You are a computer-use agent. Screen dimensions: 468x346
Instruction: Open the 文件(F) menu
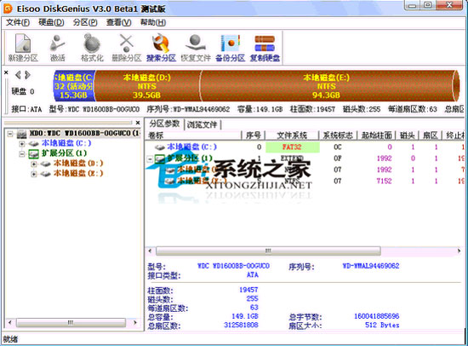click(x=18, y=22)
